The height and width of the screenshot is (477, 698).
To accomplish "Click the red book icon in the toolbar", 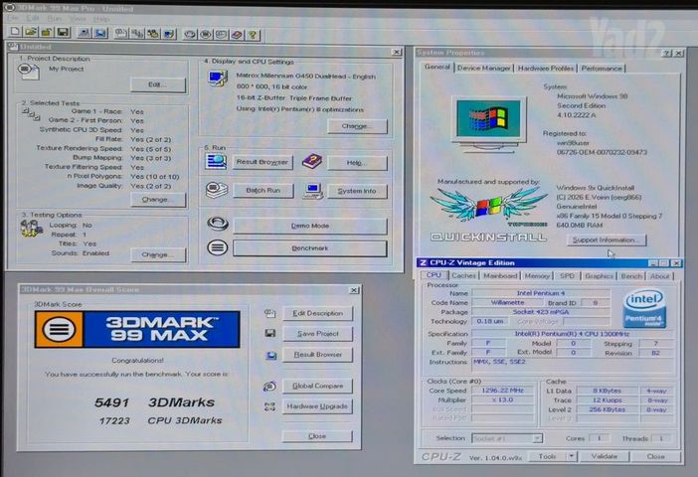I will coord(237,35).
